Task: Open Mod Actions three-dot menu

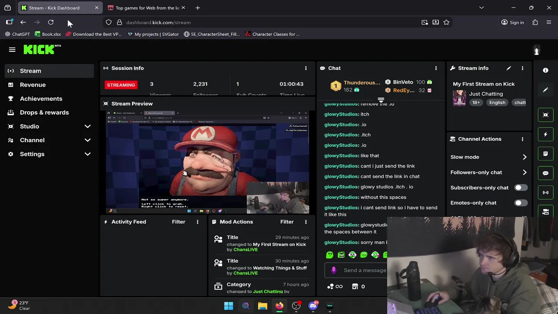Action: coord(306,222)
